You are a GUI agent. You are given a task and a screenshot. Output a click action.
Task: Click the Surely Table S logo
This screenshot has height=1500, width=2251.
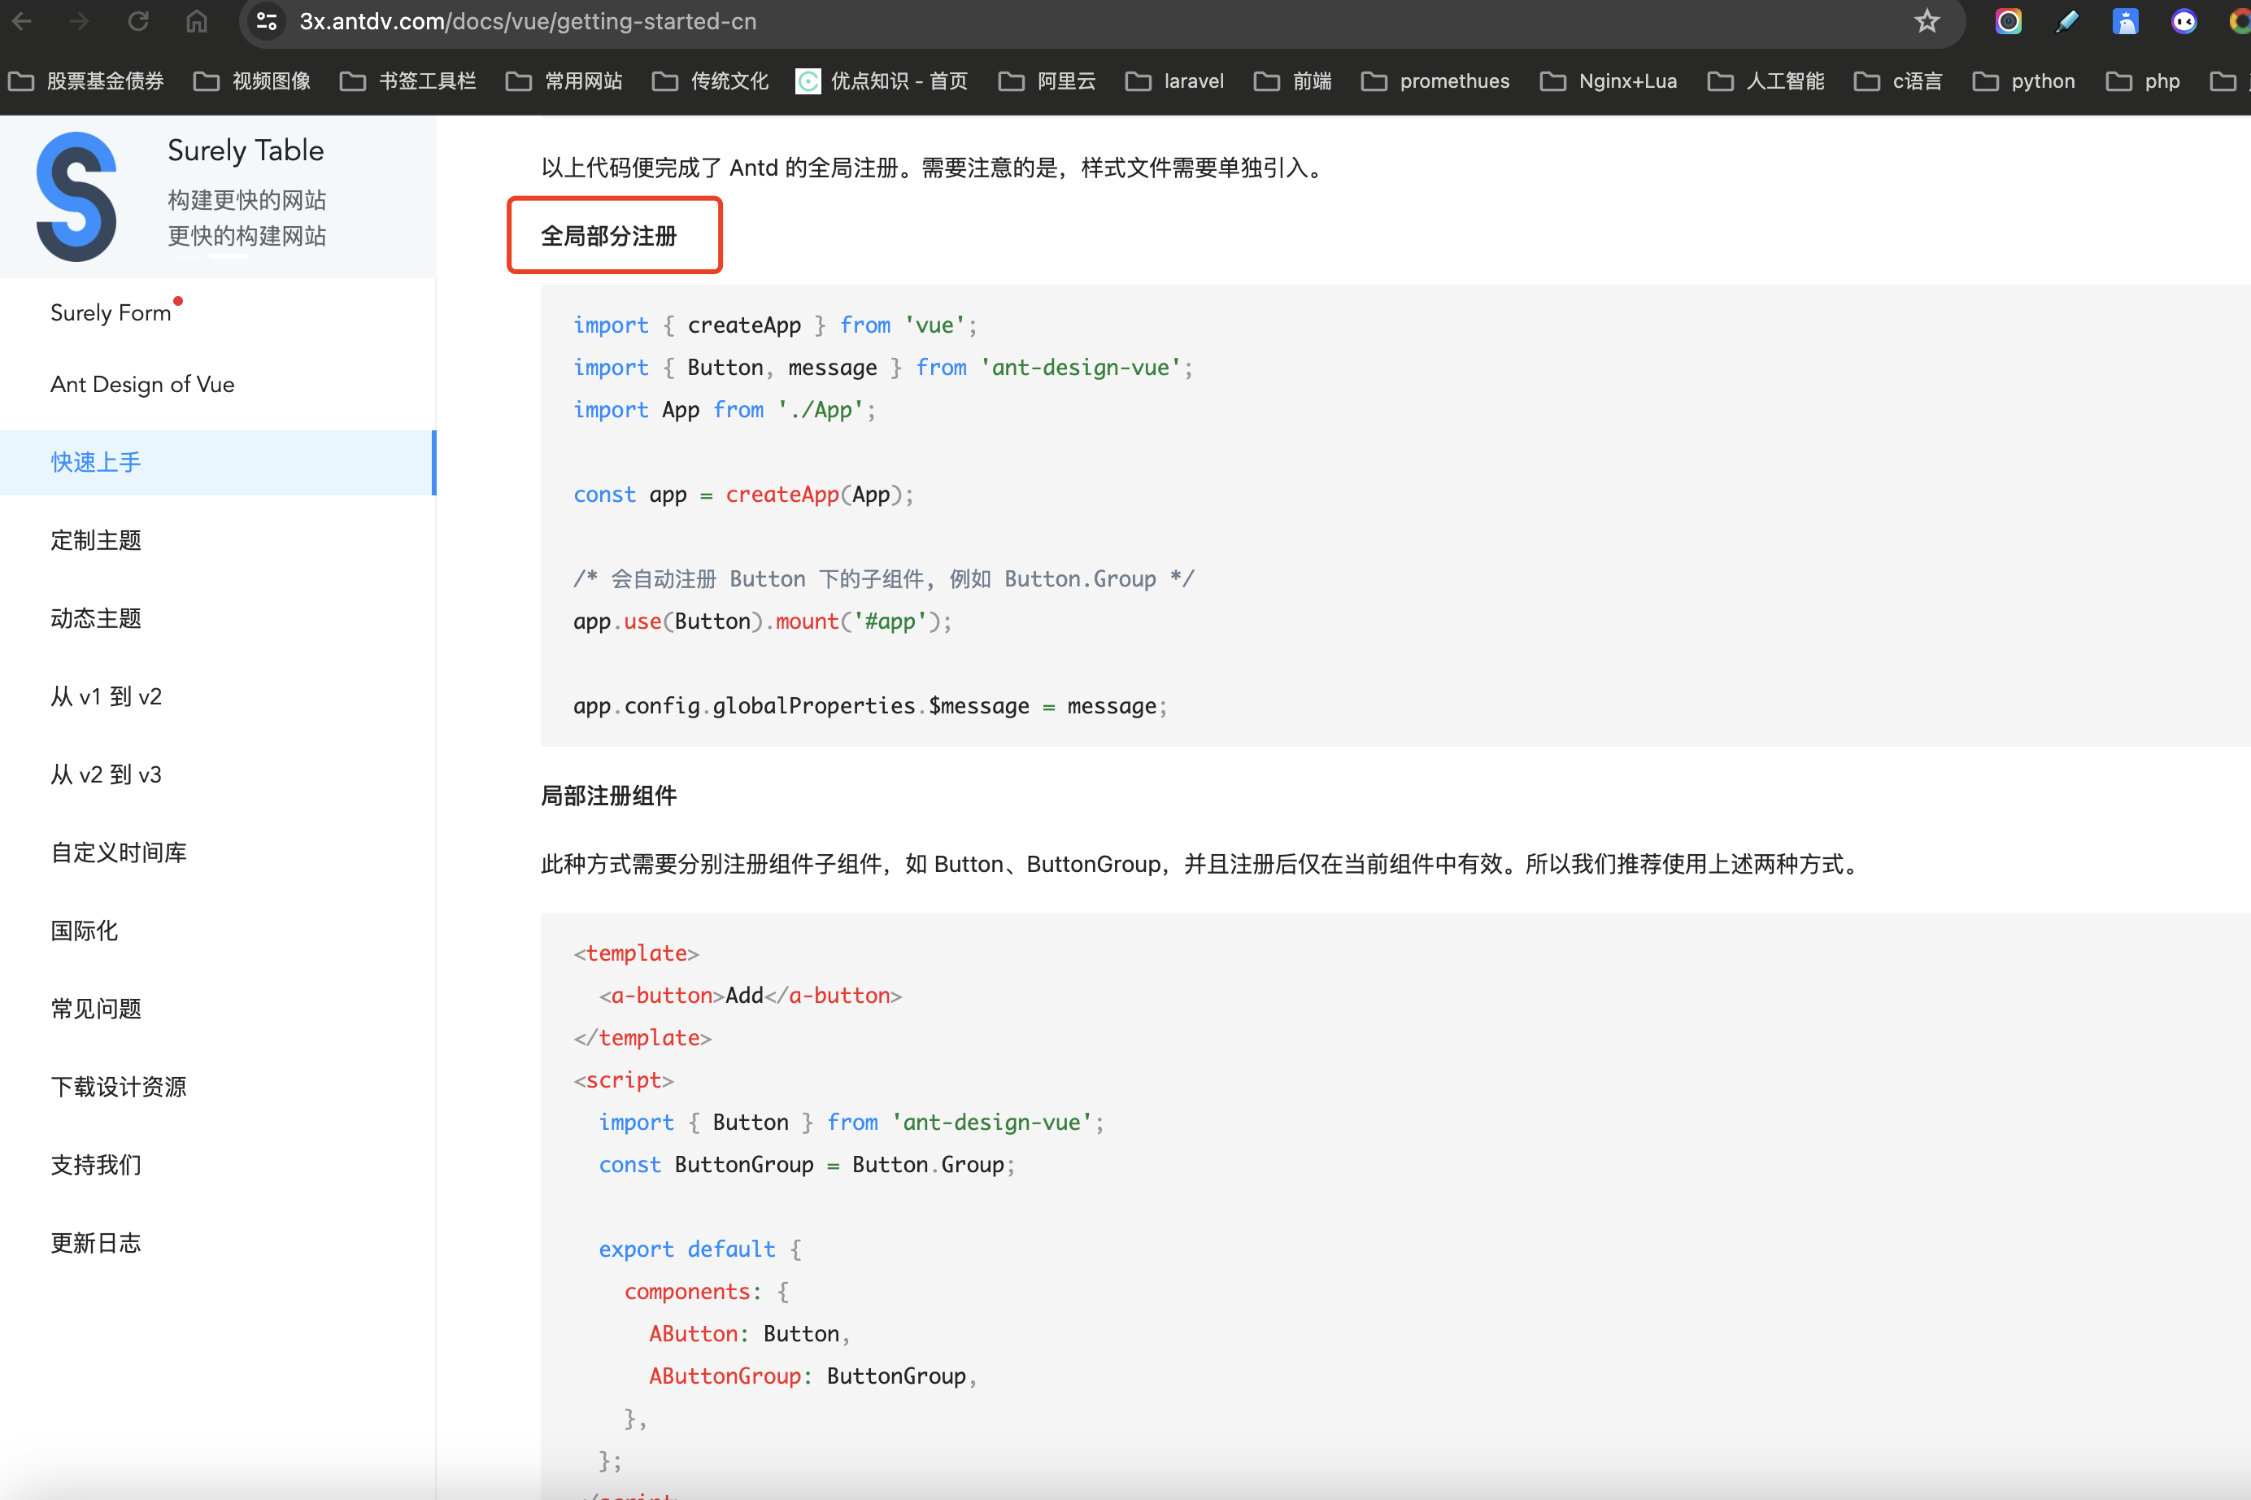tap(76, 196)
